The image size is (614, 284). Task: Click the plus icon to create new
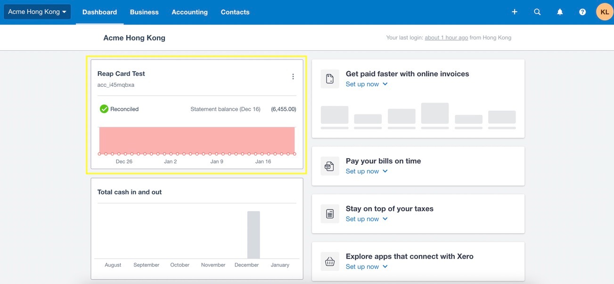tap(515, 12)
